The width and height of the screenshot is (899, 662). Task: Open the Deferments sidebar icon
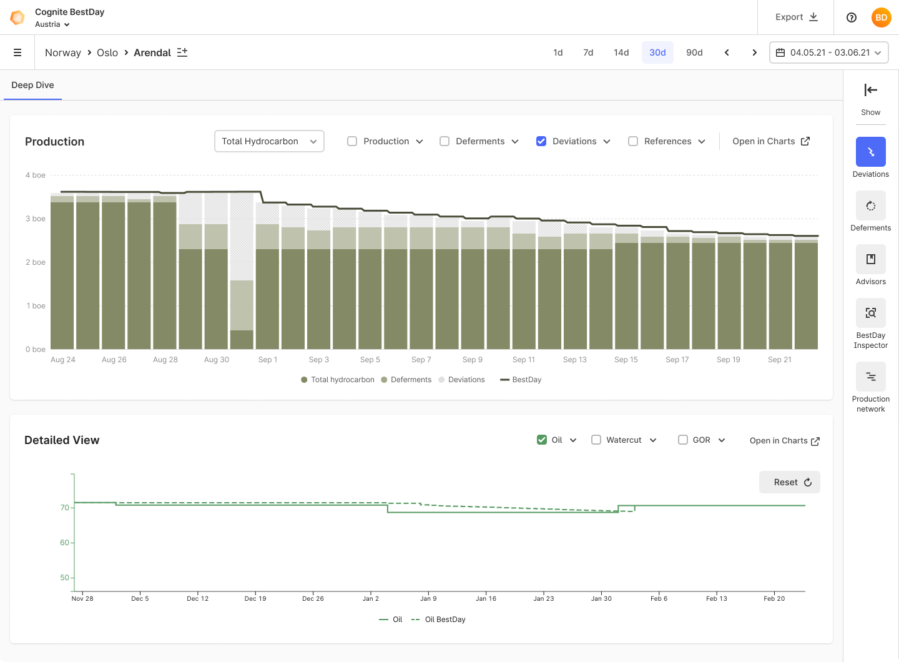click(x=871, y=205)
